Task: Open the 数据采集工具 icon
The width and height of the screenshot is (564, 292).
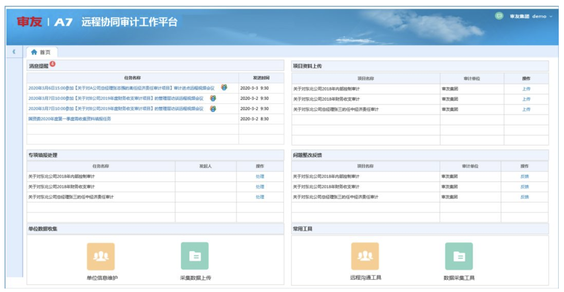Action: pyautogui.click(x=459, y=256)
